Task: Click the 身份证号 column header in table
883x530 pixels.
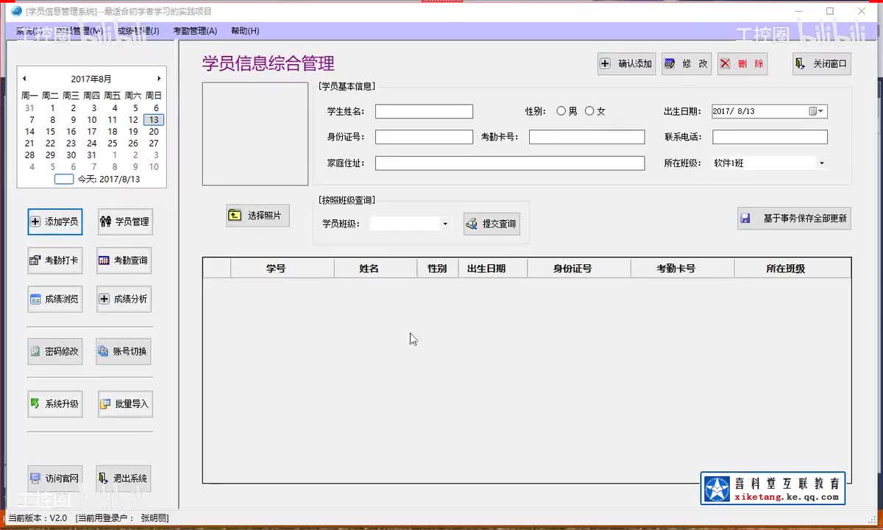Action: [578, 269]
